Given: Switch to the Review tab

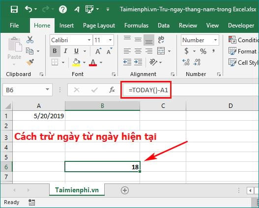Looking at the screenshot, I should pyautogui.click(x=188, y=26).
